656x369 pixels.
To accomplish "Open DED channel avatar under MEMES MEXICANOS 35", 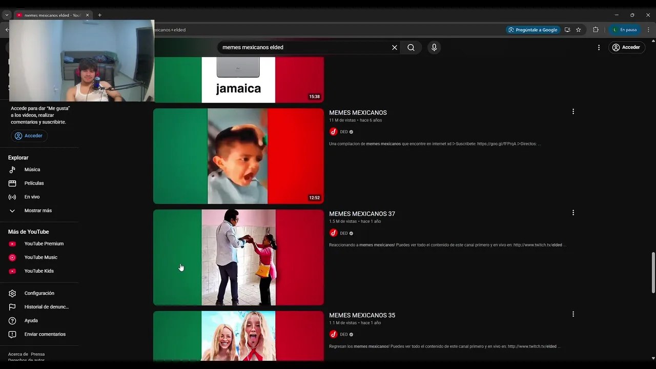I will tap(334, 334).
